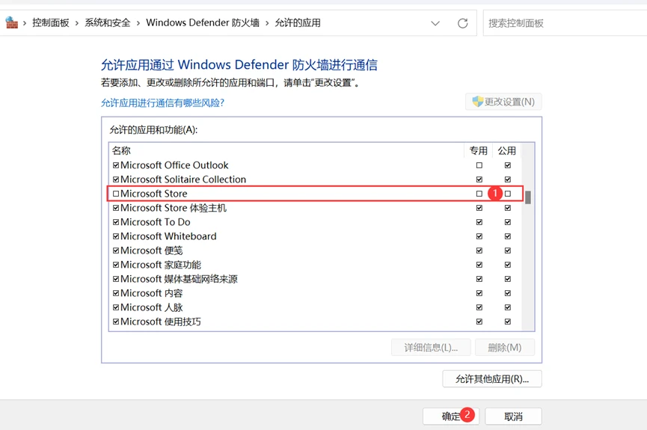Uncheck Microsoft 媒体基础网络来源 checkbox

click(116, 279)
